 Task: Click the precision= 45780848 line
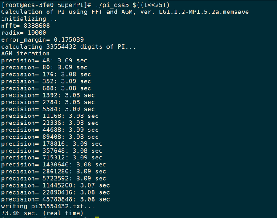[x=55, y=199]
